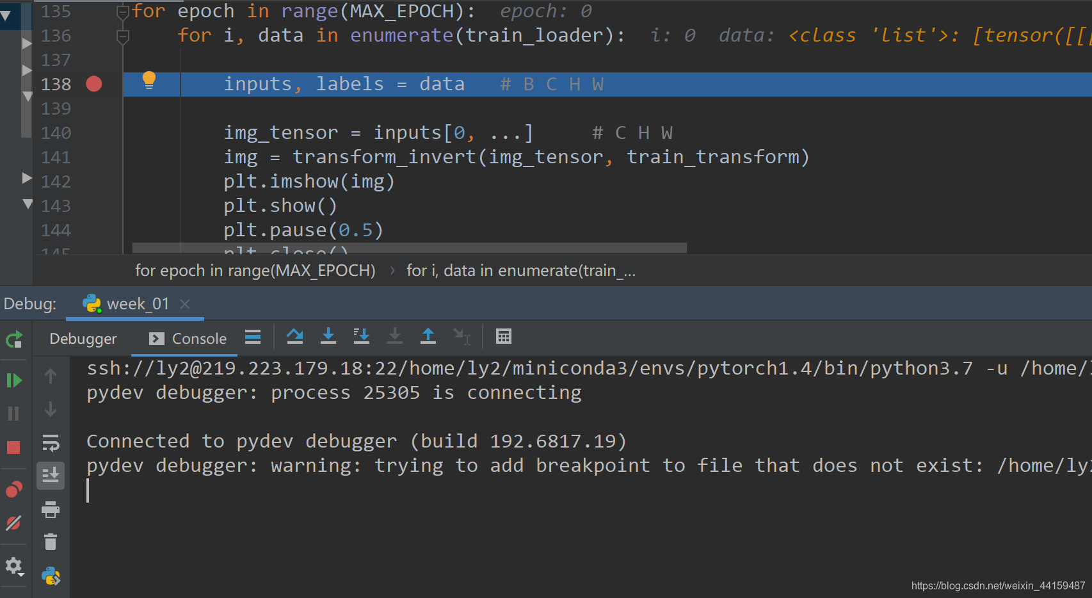Click line number 144 in gutter
The image size is (1092, 598).
tap(56, 230)
